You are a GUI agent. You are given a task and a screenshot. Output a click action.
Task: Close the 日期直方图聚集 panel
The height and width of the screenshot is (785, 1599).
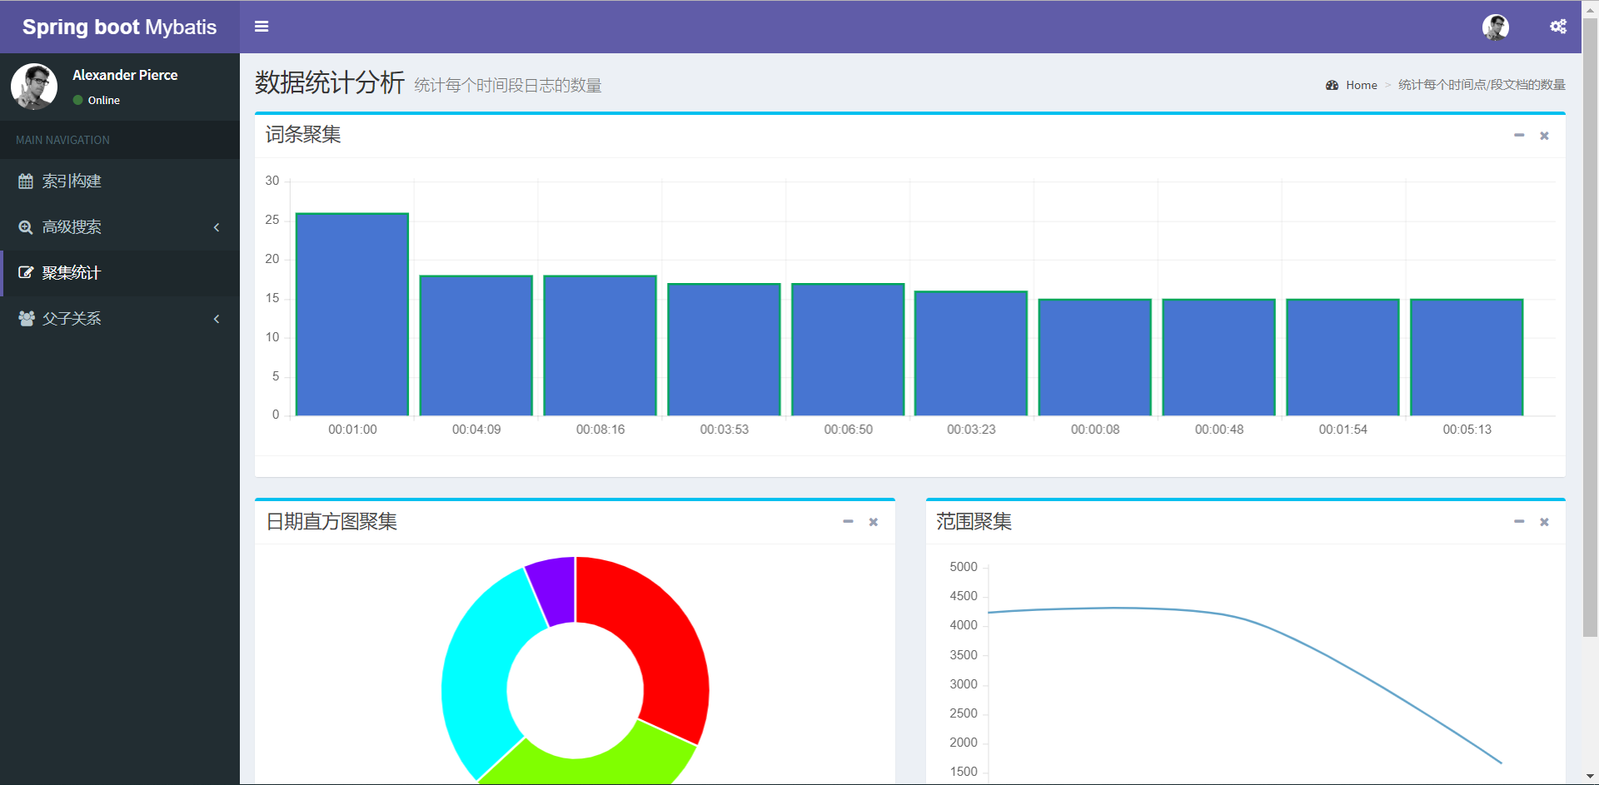(x=874, y=522)
